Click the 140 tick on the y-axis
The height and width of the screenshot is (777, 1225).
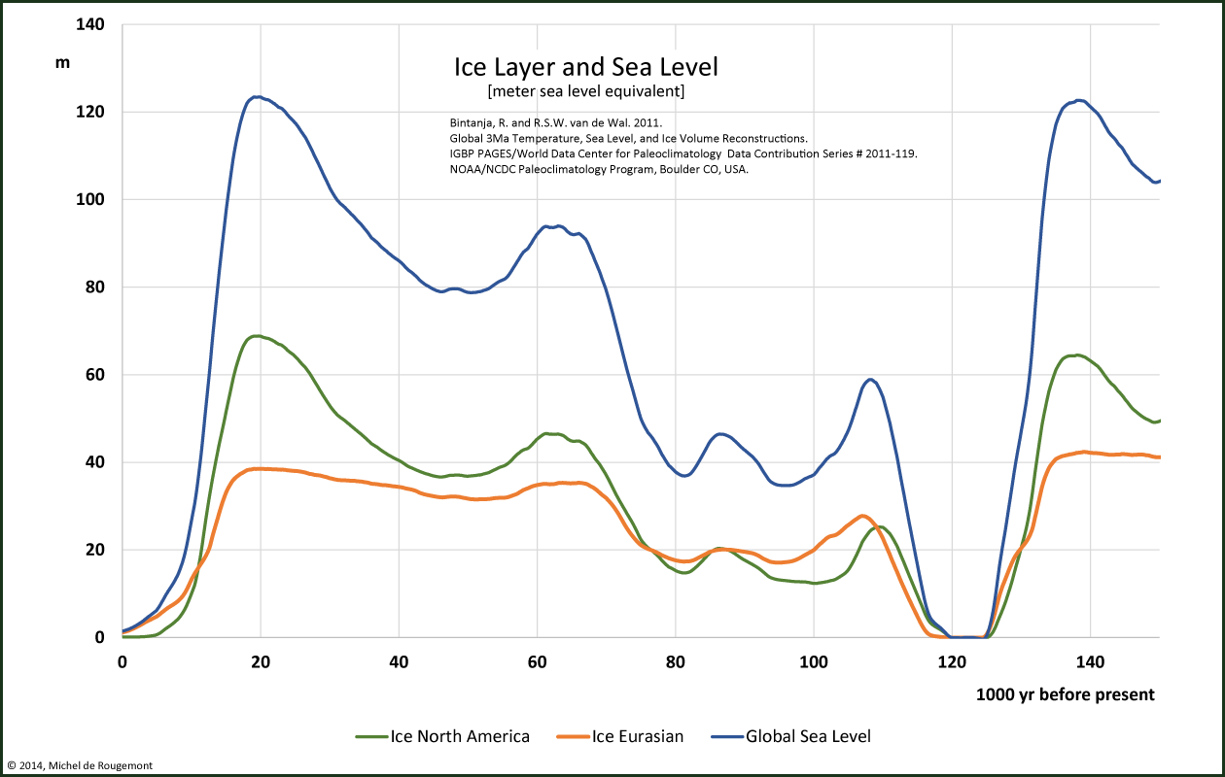coord(90,24)
